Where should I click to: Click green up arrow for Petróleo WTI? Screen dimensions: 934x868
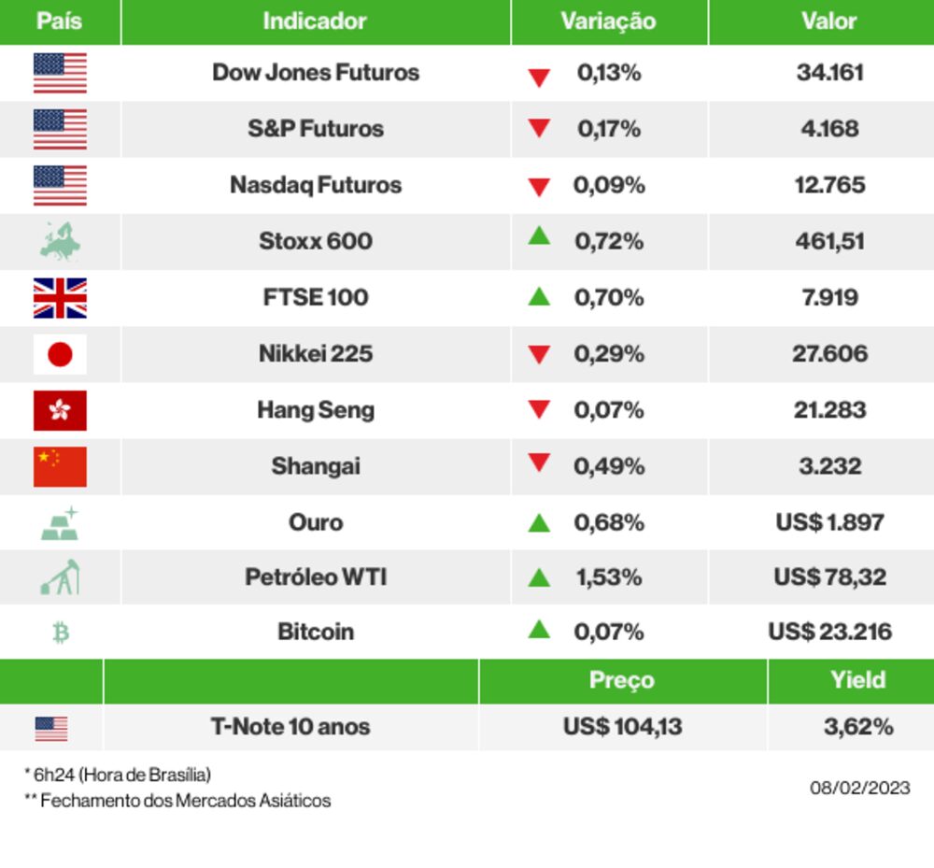click(539, 577)
